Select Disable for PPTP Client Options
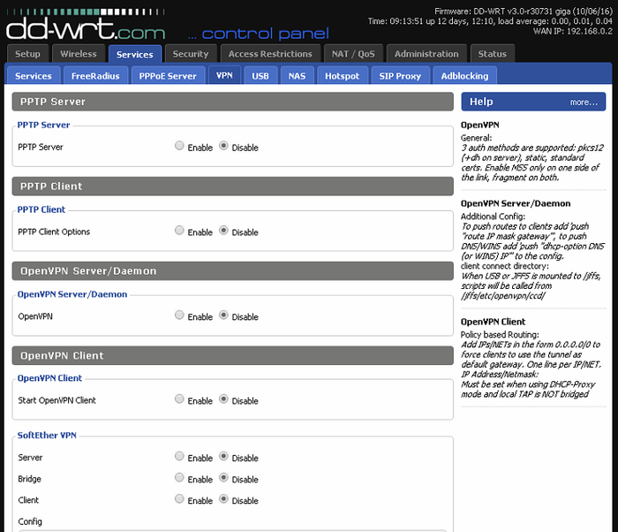This screenshot has height=532, width=618. point(223,230)
